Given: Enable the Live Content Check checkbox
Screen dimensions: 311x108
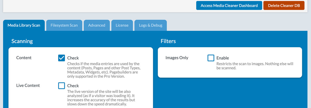Looking at the screenshot, I should coord(62,86).
